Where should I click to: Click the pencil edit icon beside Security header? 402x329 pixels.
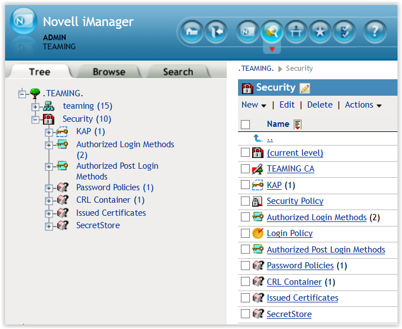(305, 88)
